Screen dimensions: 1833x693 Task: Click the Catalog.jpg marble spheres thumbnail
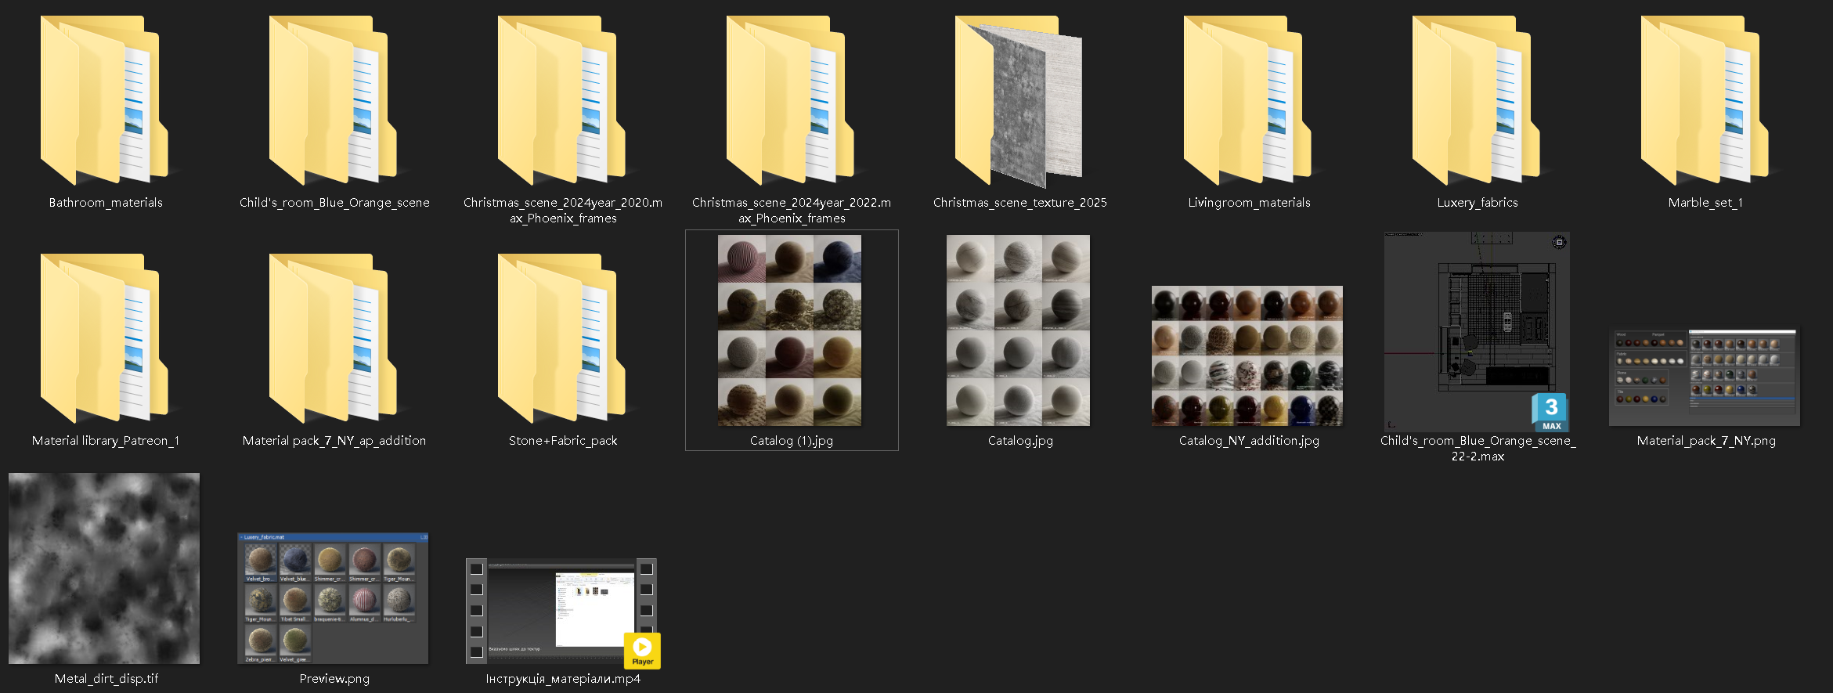1018,330
